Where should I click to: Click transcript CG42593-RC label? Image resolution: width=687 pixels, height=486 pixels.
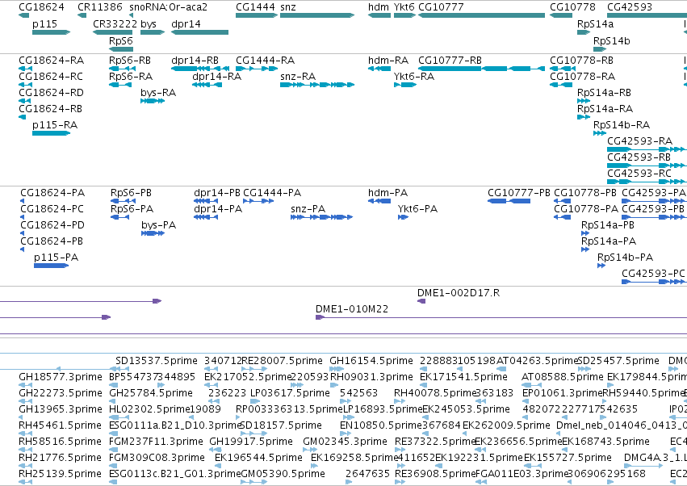click(x=639, y=173)
